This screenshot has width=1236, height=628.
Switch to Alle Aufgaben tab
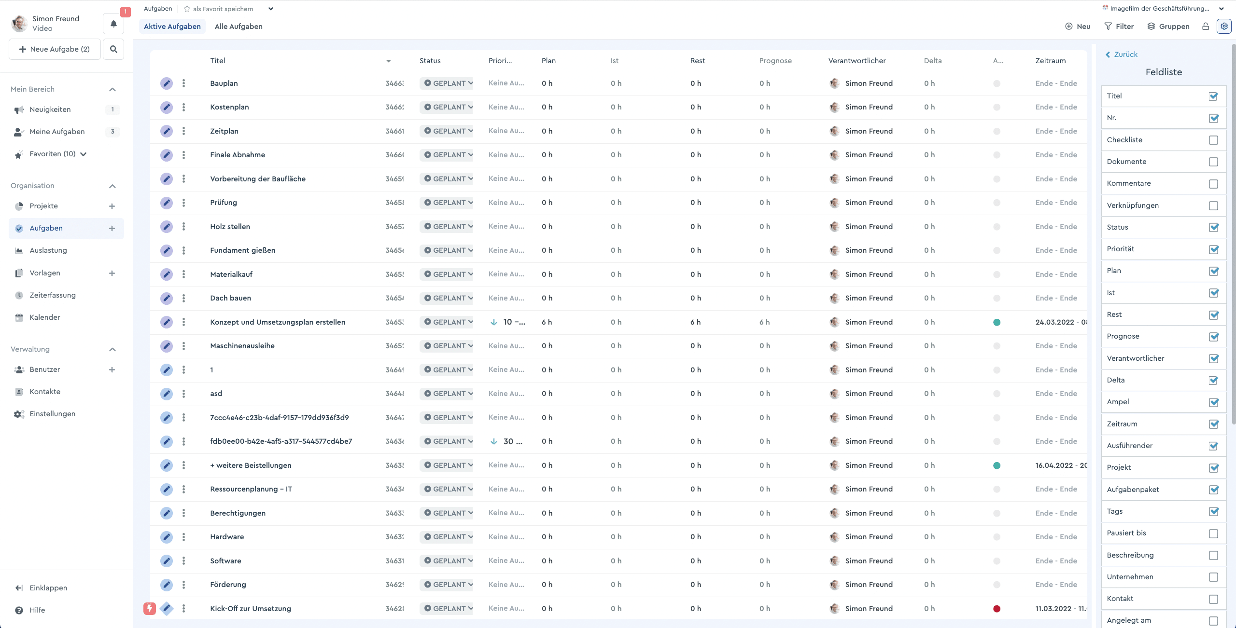pos(239,27)
